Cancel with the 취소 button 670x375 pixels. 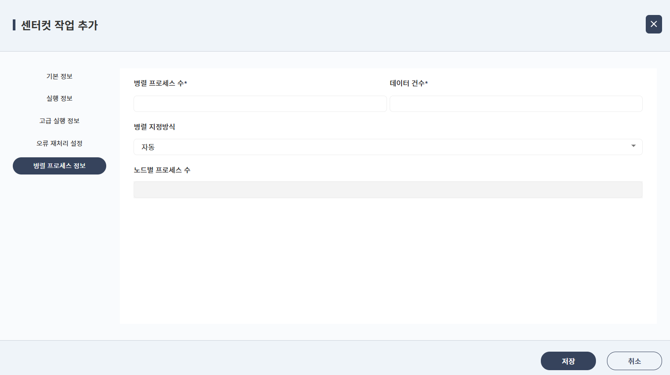coord(634,361)
